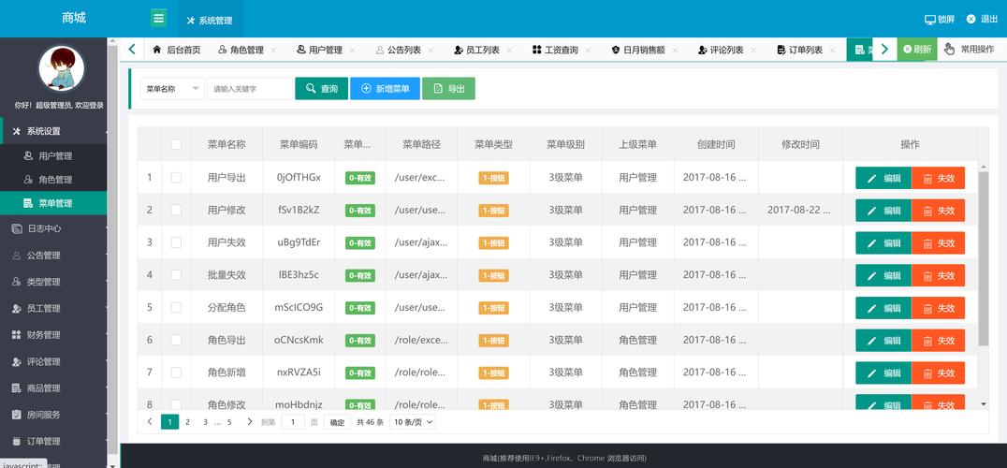Click the logout icon next to 退出

click(971, 19)
